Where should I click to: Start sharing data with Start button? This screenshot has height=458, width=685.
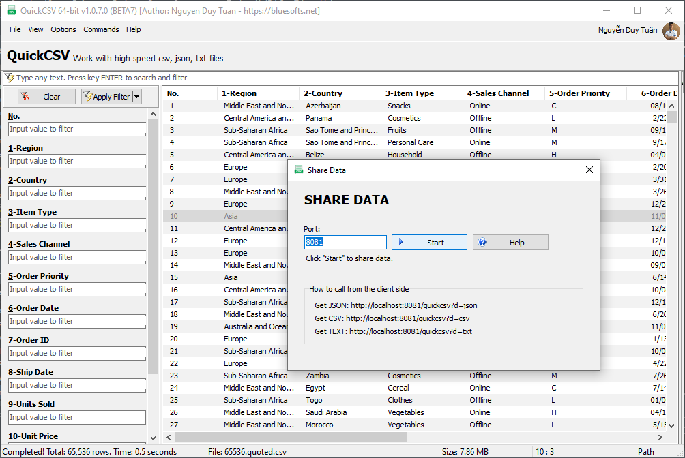pos(429,243)
